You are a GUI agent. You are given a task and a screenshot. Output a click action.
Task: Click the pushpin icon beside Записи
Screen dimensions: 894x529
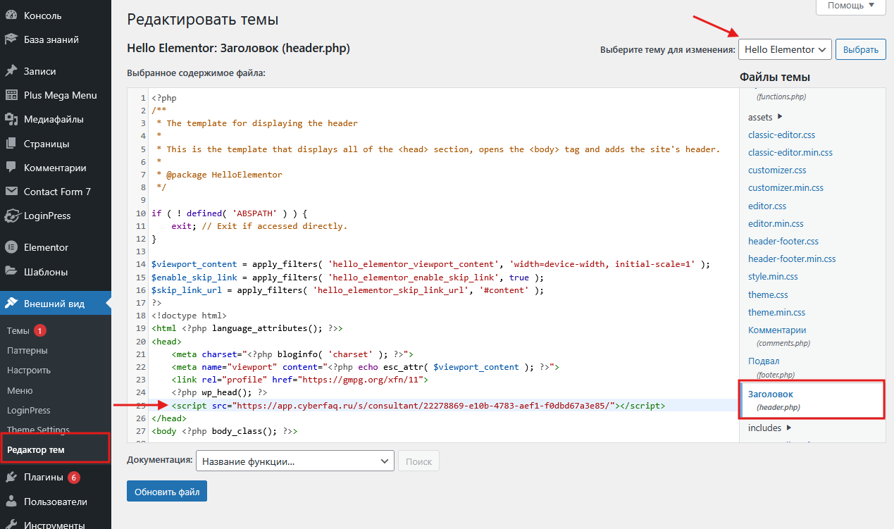pos(11,71)
